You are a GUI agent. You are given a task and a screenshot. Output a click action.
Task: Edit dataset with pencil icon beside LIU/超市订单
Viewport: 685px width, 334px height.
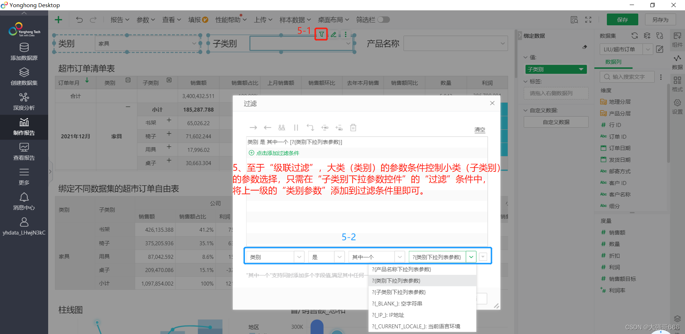pyautogui.click(x=660, y=49)
